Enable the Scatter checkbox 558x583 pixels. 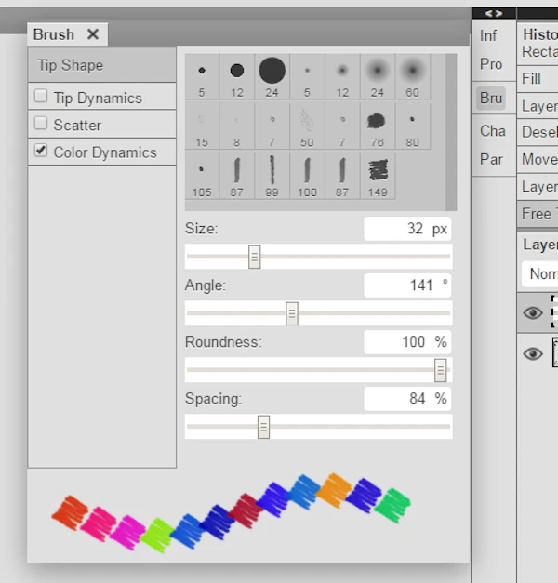[41, 123]
